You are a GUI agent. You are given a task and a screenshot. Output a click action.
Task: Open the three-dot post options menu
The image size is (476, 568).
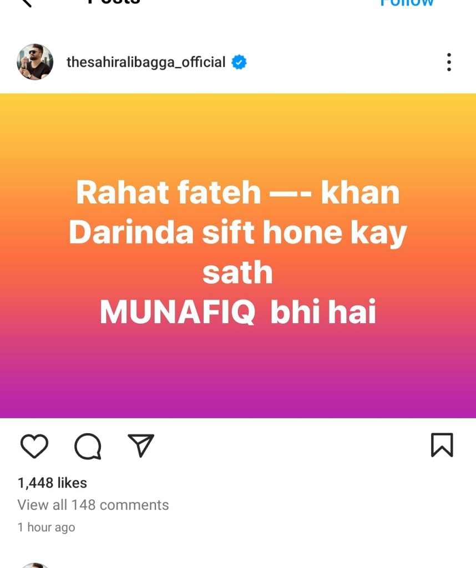pyautogui.click(x=449, y=62)
